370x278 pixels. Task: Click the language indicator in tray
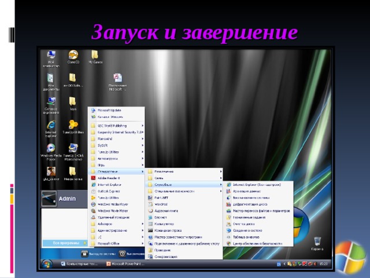tap(279, 264)
